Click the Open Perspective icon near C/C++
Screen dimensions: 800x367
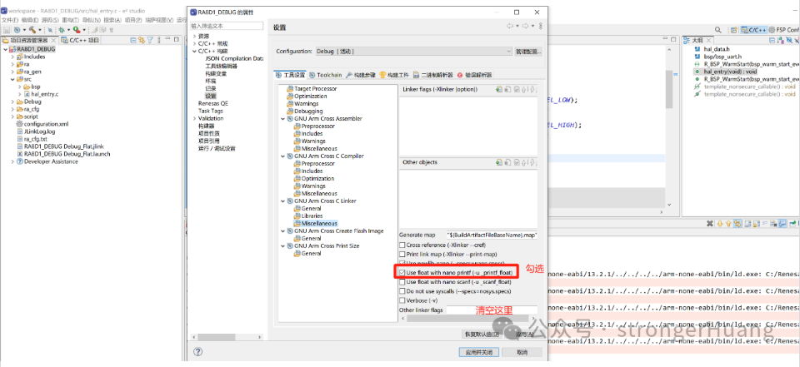click(x=733, y=30)
